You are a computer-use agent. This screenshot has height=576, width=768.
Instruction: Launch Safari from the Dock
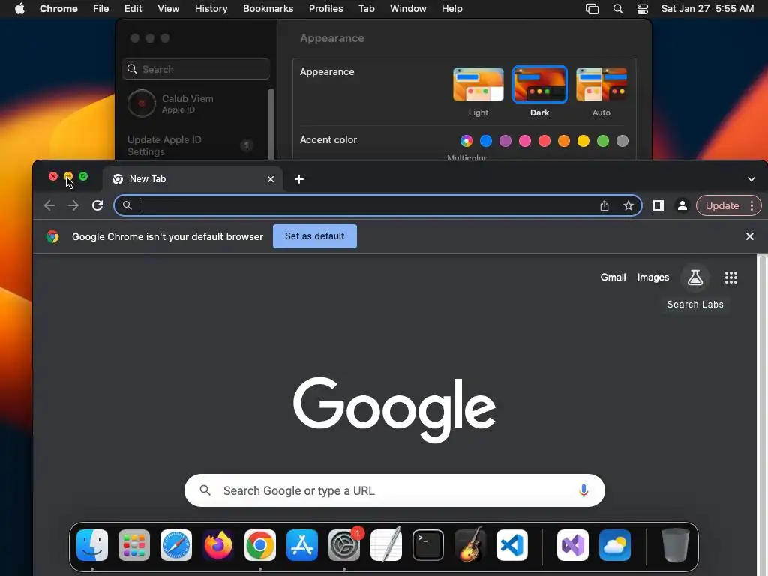click(176, 545)
